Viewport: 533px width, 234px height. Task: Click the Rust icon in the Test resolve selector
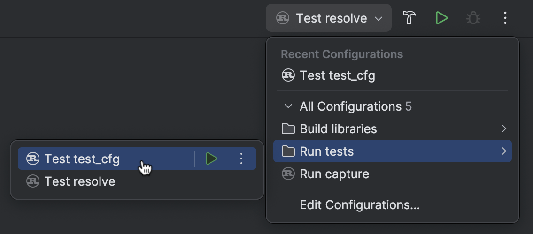pyautogui.click(x=283, y=18)
